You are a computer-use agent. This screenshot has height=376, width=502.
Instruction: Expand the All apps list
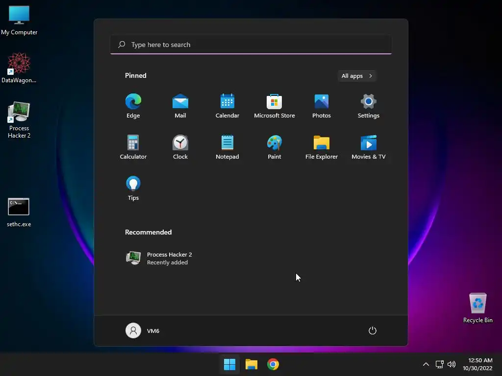coord(357,76)
